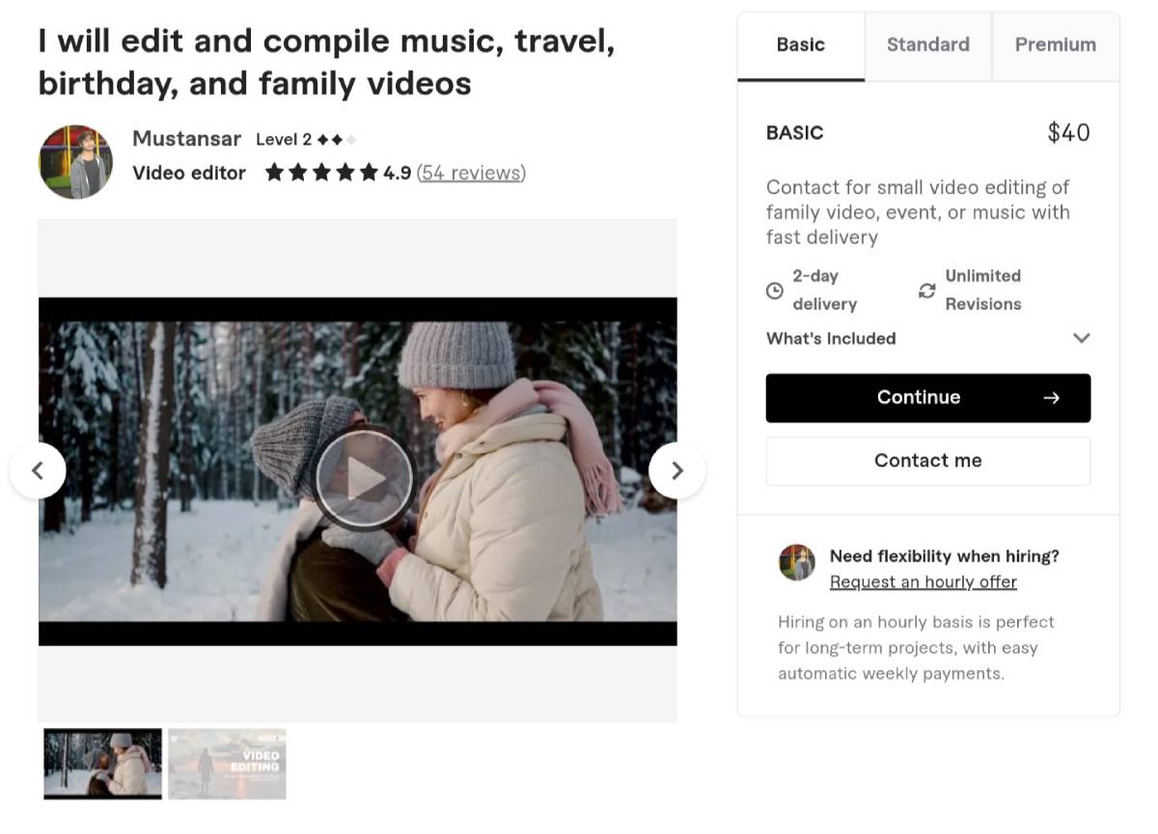Click the Continue button

pyautogui.click(x=919, y=397)
